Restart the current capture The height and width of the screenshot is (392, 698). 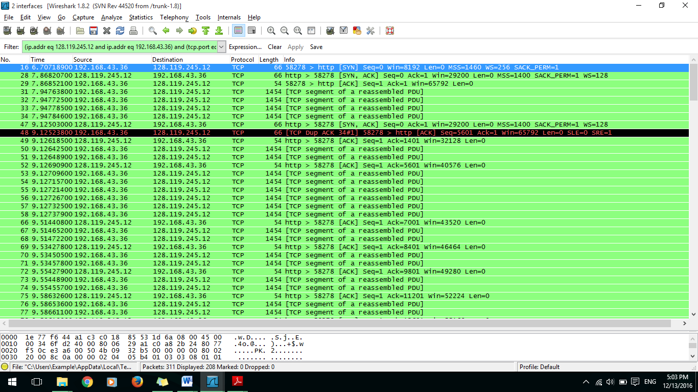(60, 31)
